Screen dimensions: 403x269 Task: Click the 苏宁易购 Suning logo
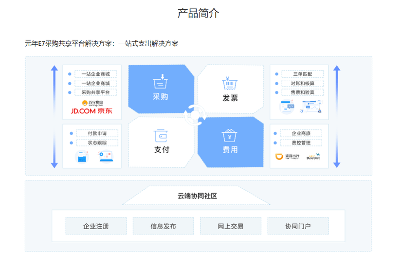(x=92, y=102)
